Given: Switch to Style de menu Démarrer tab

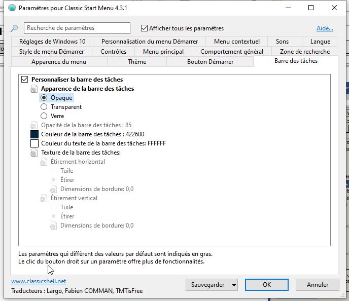Looking at the screenshot, I should 51,52.
